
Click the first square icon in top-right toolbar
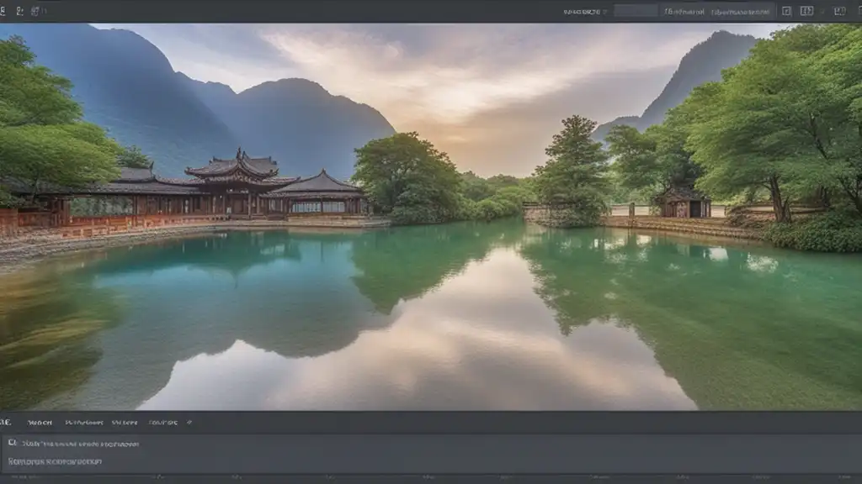pos(786,11)
